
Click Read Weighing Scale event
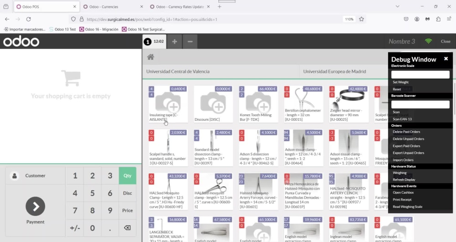coord(407,206)
